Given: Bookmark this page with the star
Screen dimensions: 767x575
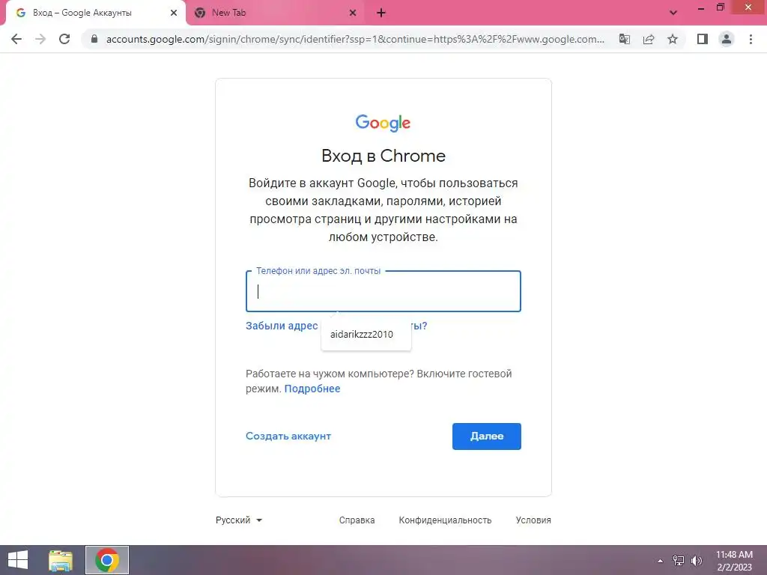Looking at the screenshot, I should pyautogui.click(x=673, y=39).
